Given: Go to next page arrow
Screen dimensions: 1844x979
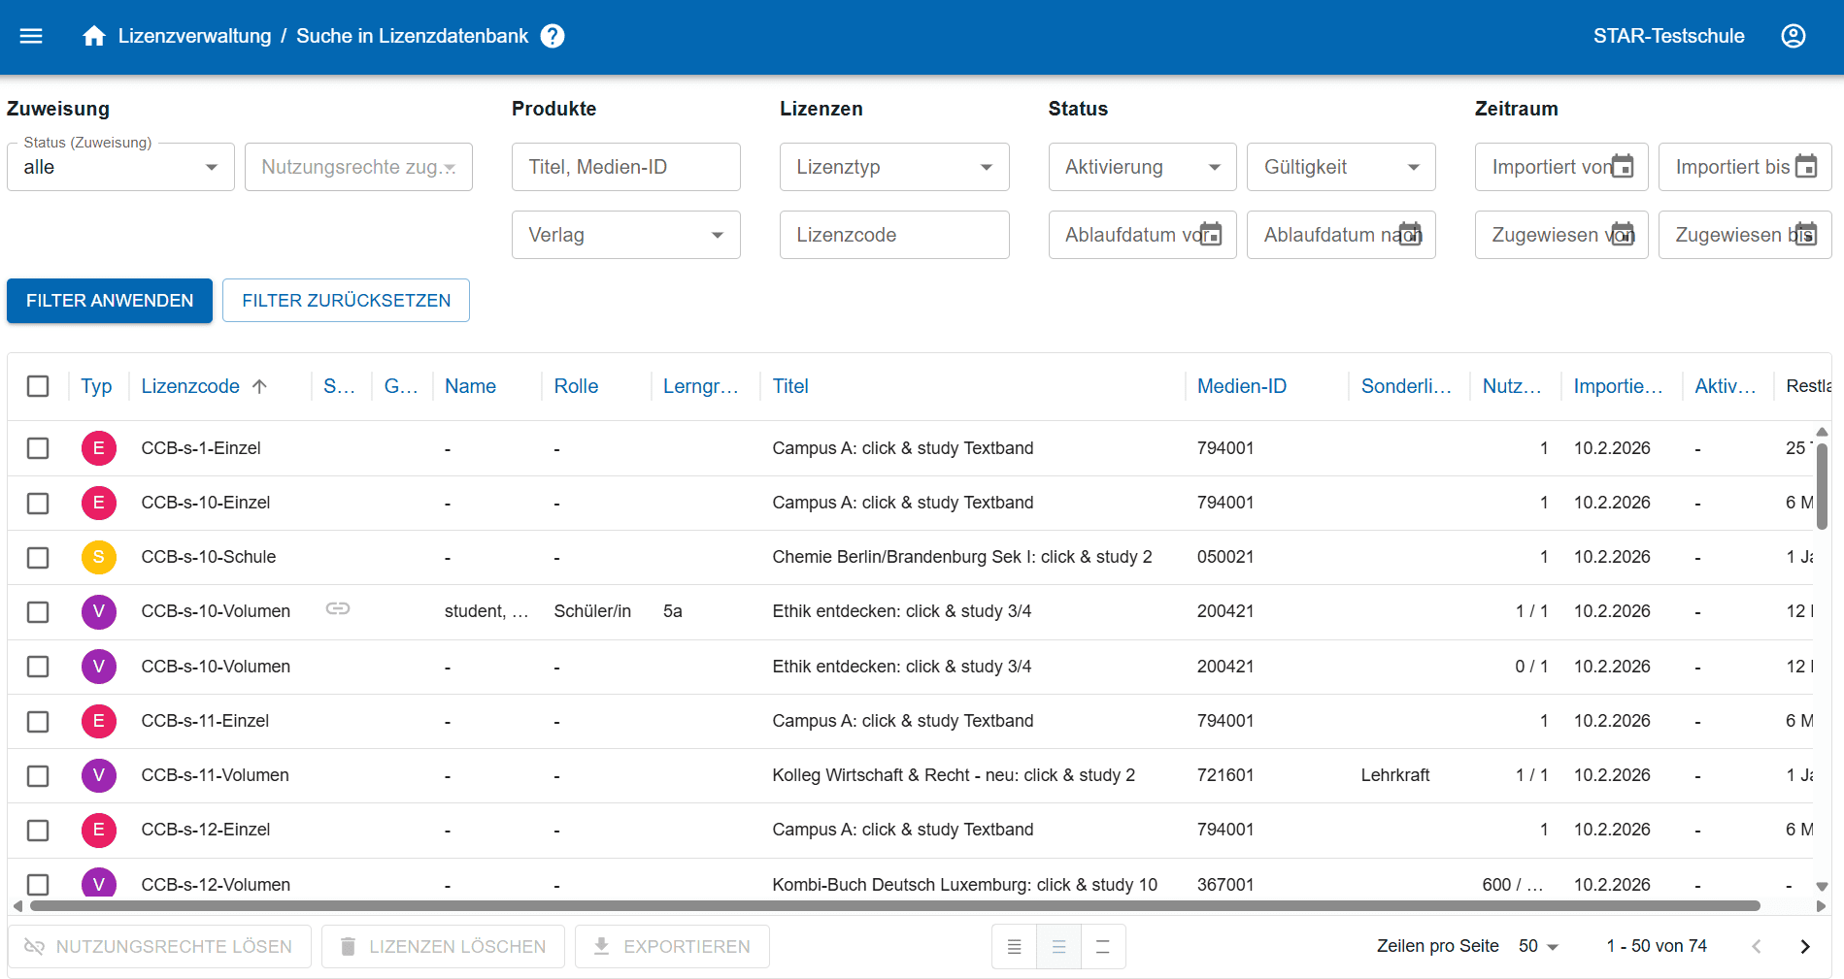Looking at the screenshot, I should (1805, 946).
